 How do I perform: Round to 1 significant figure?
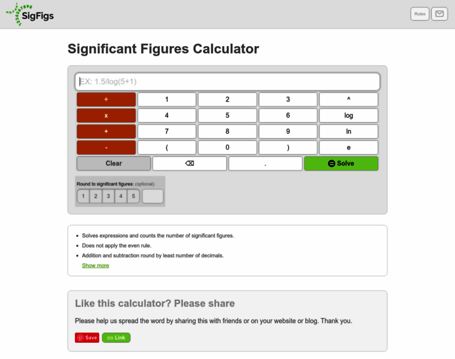pos(83,196)
